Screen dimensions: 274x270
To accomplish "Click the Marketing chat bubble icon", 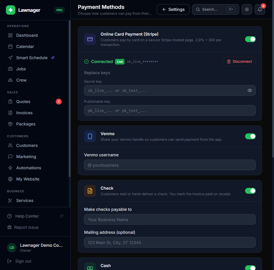I will [x=10, y=157].
